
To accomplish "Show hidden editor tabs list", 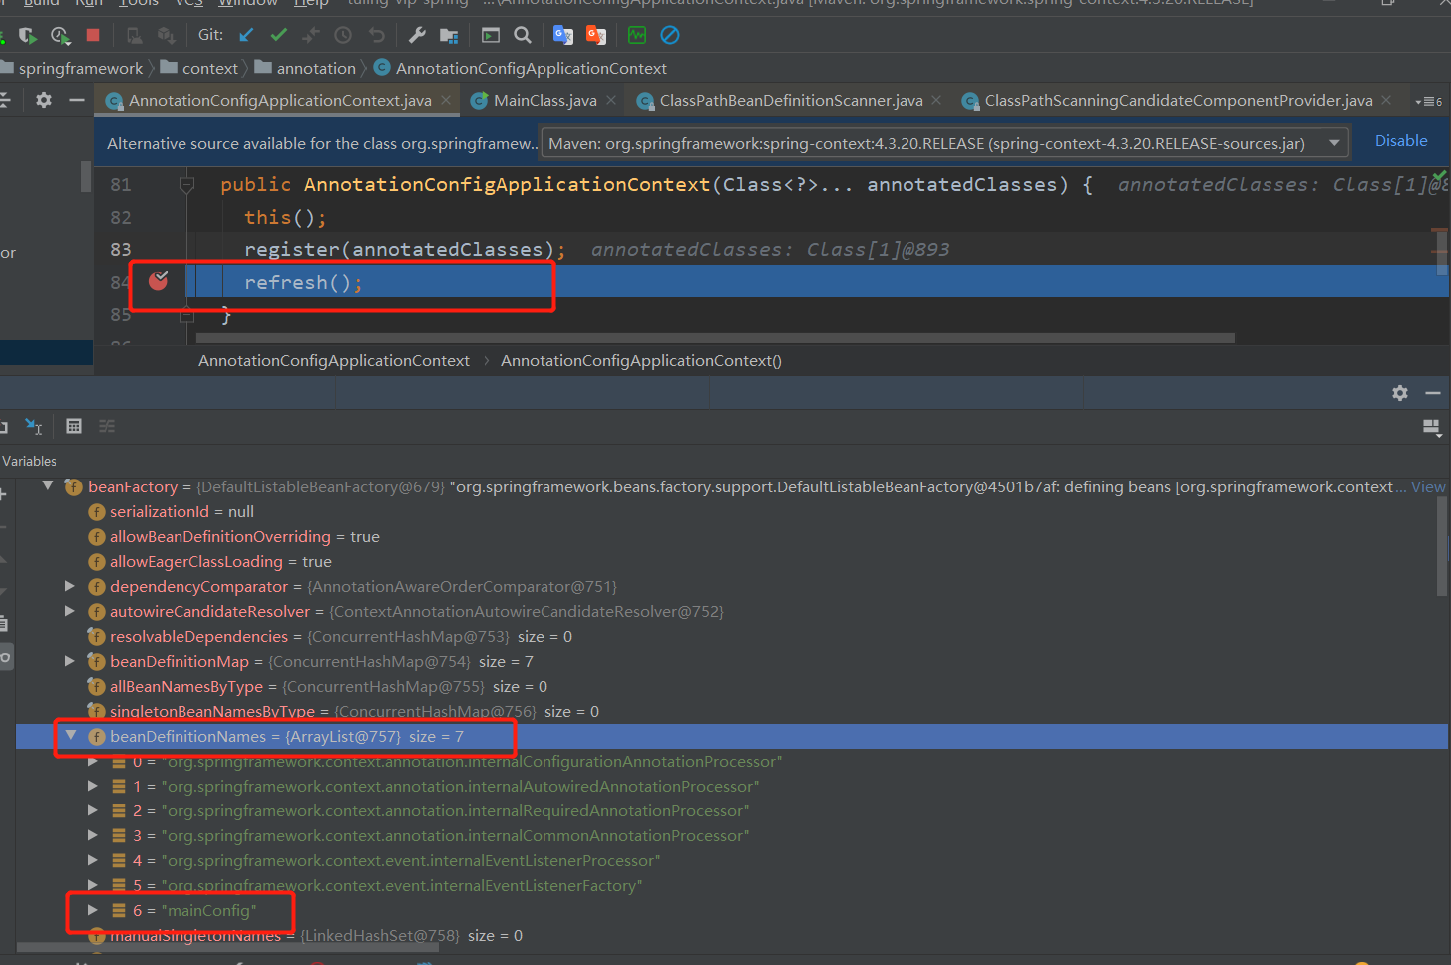I will [1428, 101].
